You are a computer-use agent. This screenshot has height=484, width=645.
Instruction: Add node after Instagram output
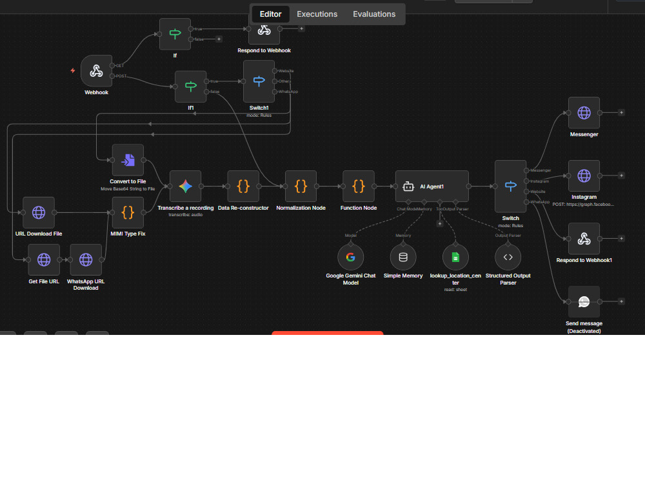tap(621, 176)
